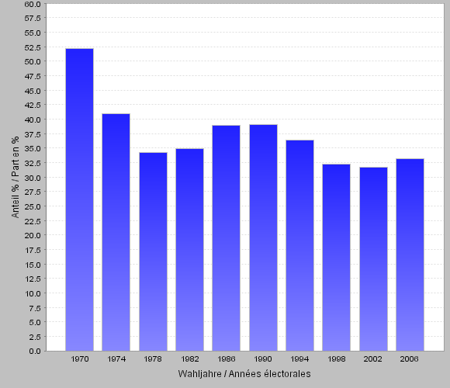450x388 pixels.
Task: Click the 60.0 y-axis tick label
Action: click(33, 4)
